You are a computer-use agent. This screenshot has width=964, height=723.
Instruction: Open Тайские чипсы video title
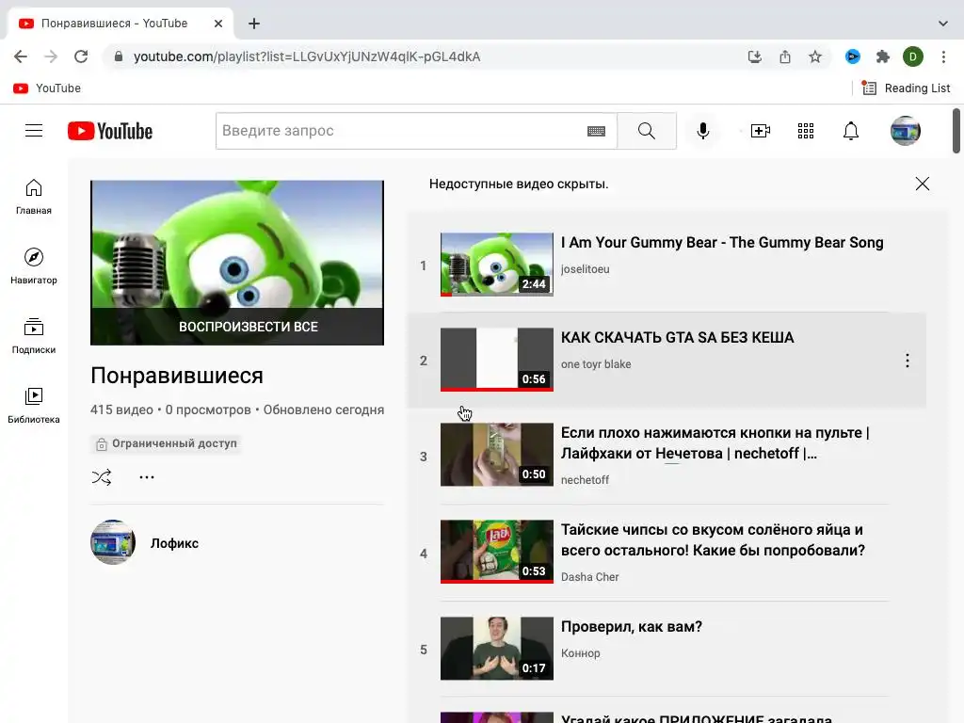click(x=713, y=539)
